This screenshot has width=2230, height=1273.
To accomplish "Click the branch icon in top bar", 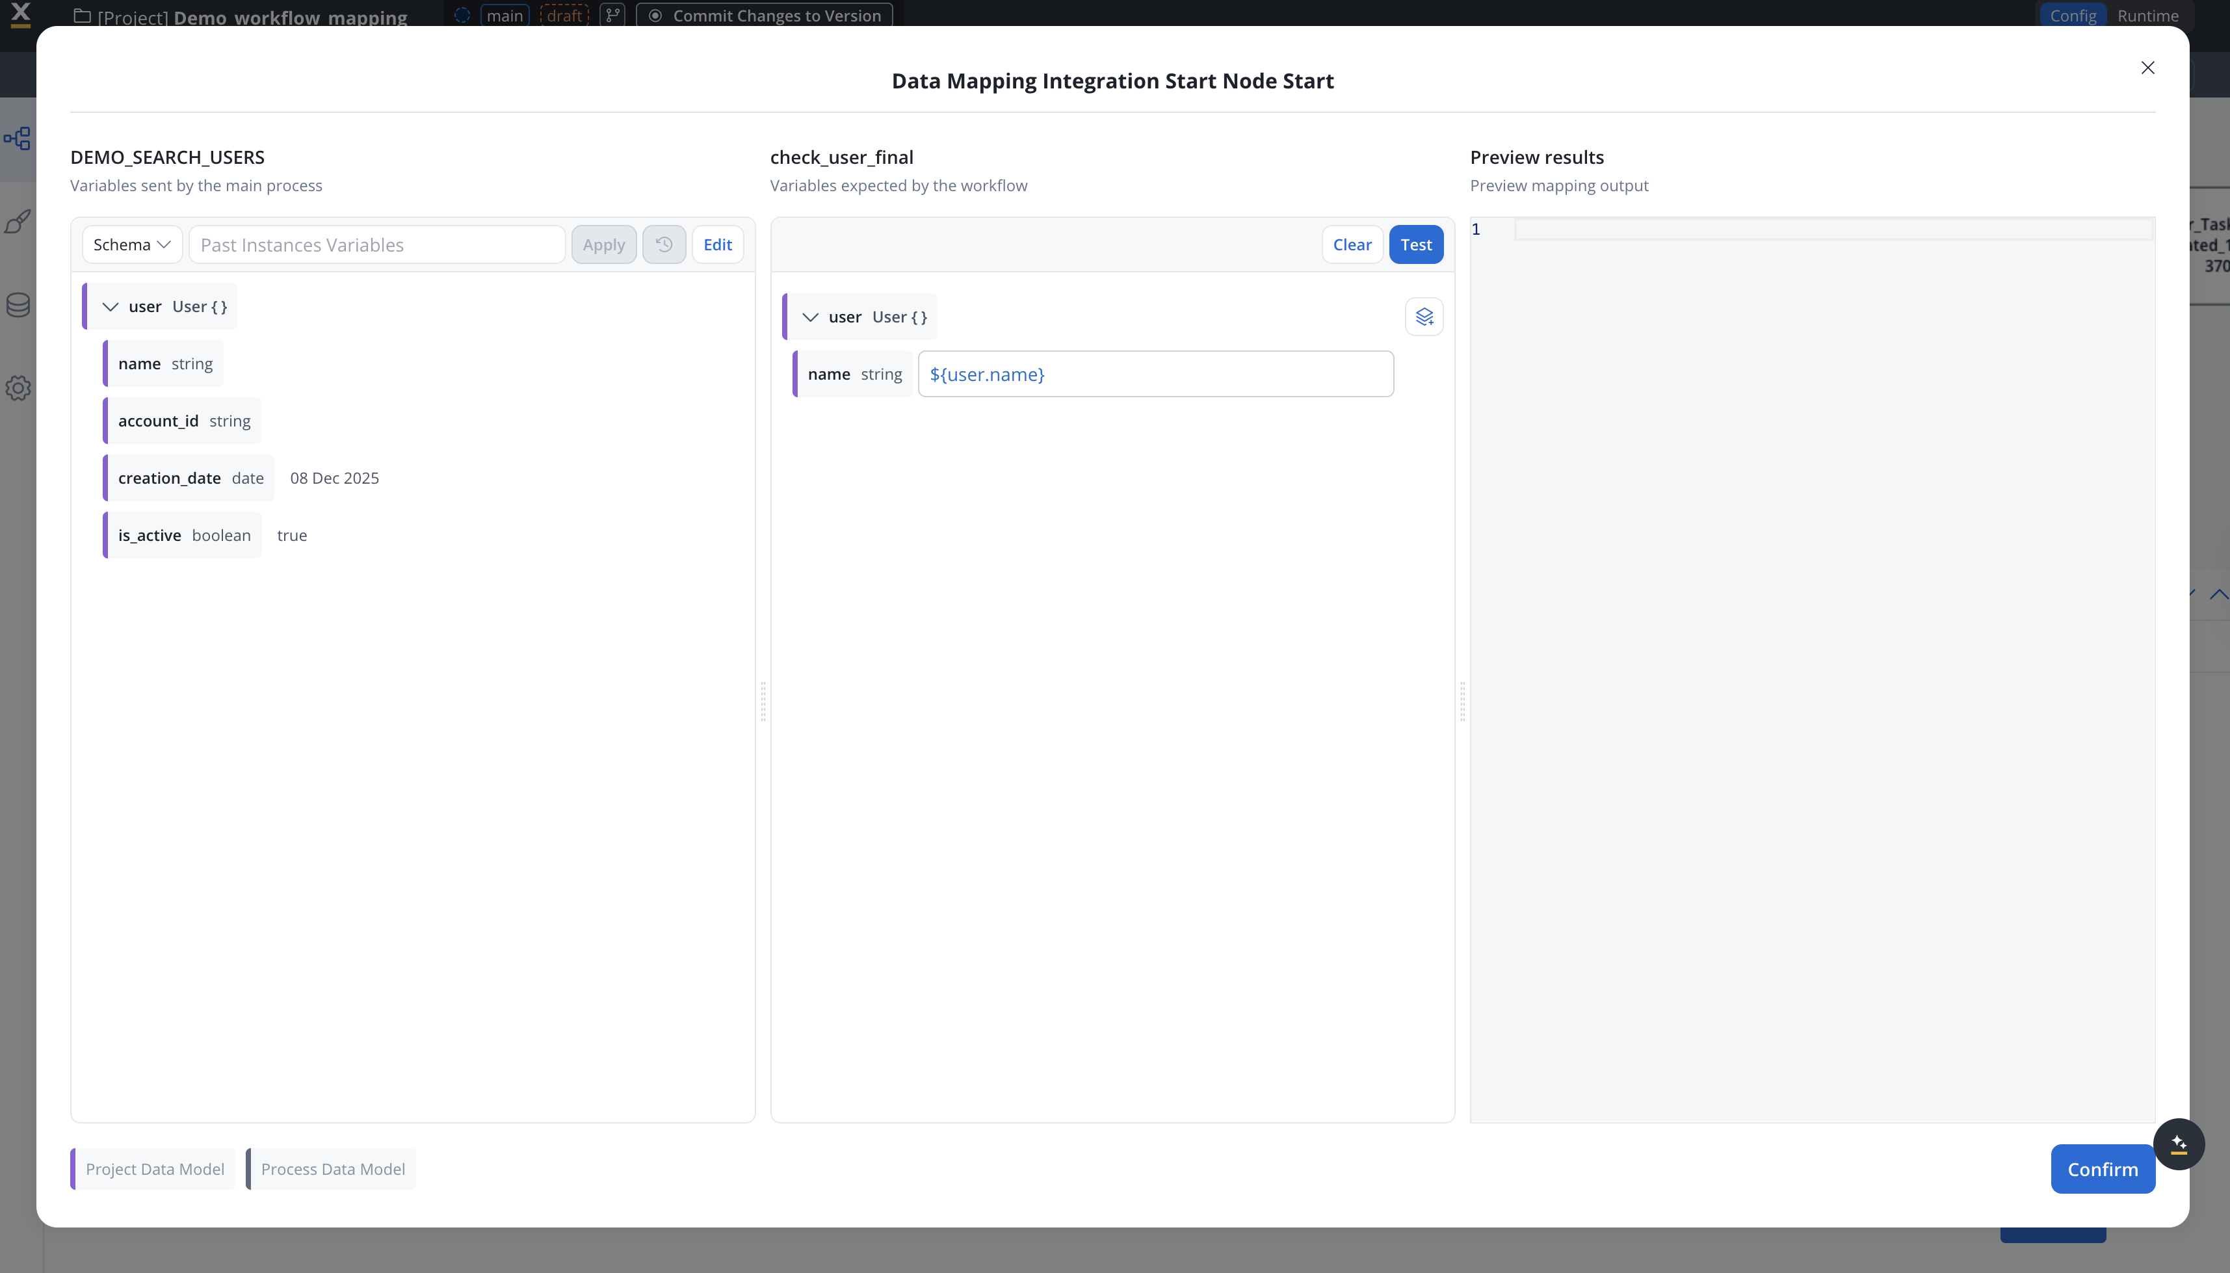I will (x=613, y=15).
